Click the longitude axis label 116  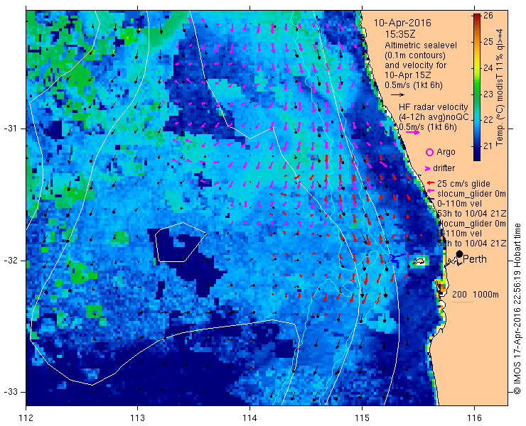474,418
